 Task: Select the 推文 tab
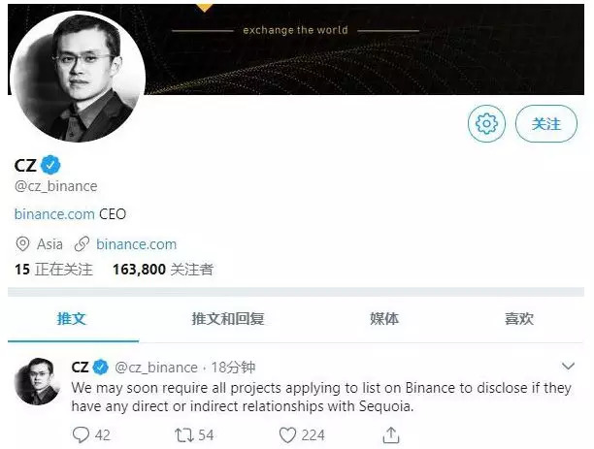pos(72,318)
